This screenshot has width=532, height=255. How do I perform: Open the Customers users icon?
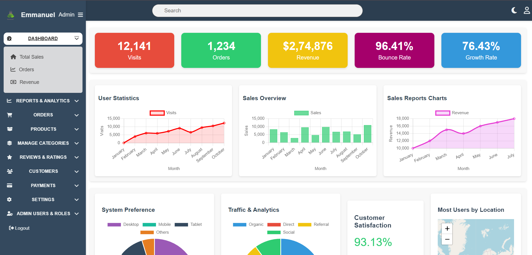[9, 171]
